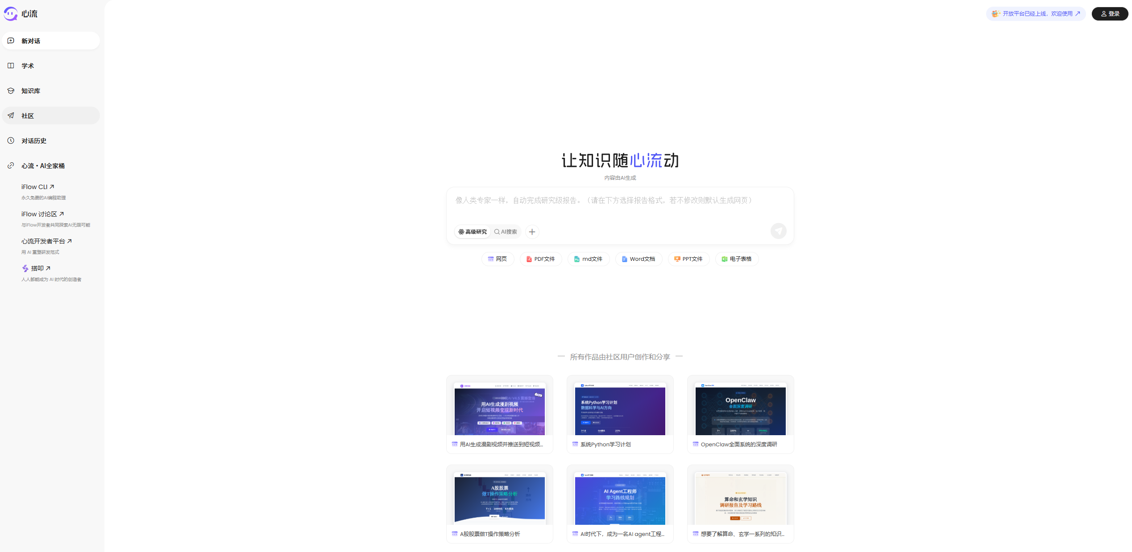
Task: Click the 与iFlow开发者共同探索AI无限可能 subtitle
Action: [x=56, y=225]
